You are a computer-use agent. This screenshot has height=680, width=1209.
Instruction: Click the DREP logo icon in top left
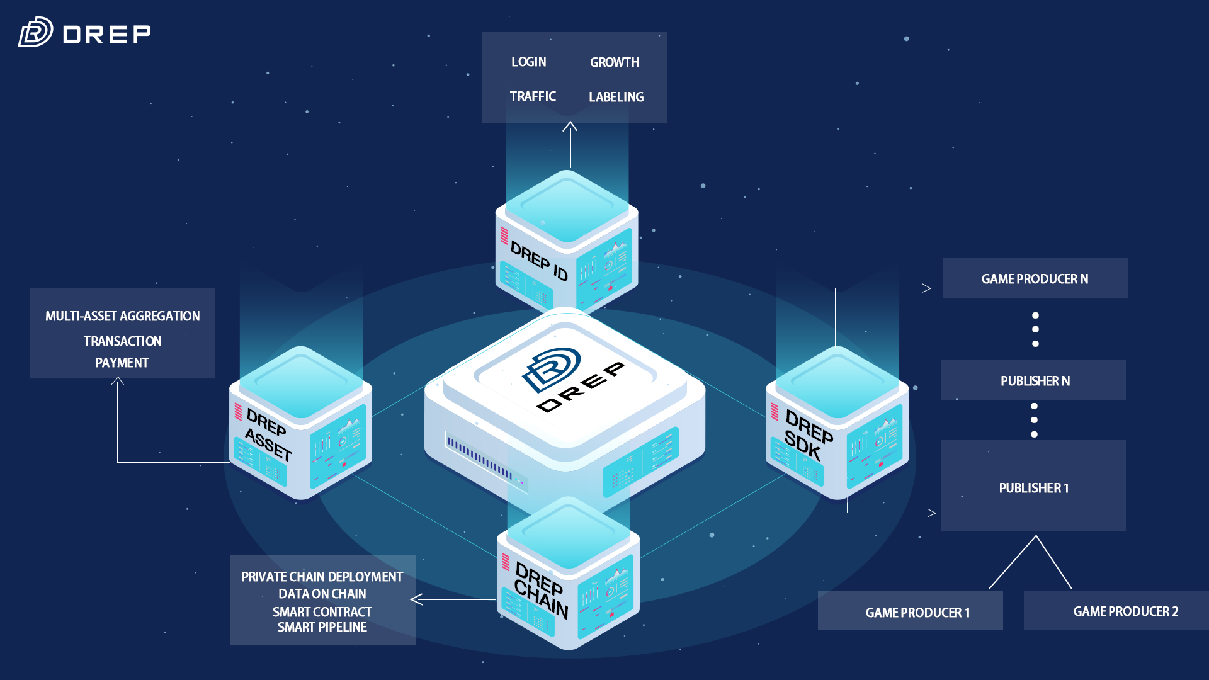34,34
